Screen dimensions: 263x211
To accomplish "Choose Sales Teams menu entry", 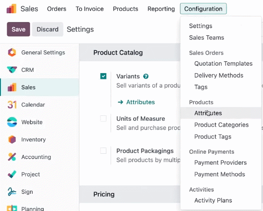I will pyautogui.click(x=207, y=37).
